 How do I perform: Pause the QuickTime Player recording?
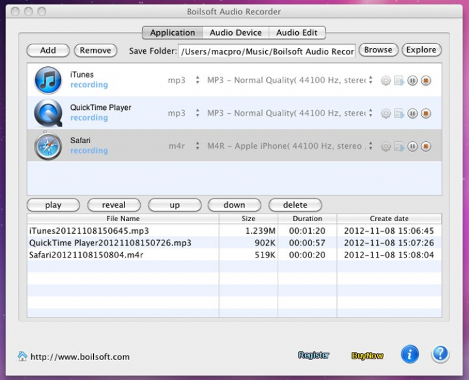413,113
